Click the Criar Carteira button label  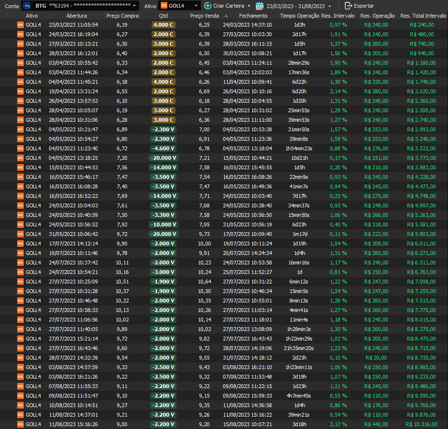229,6
